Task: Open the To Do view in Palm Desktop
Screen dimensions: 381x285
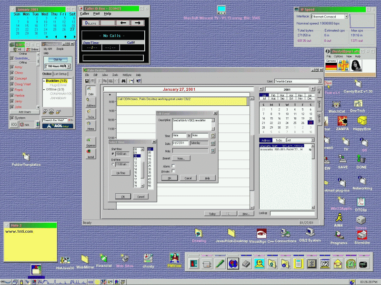Action: [90, 113]
